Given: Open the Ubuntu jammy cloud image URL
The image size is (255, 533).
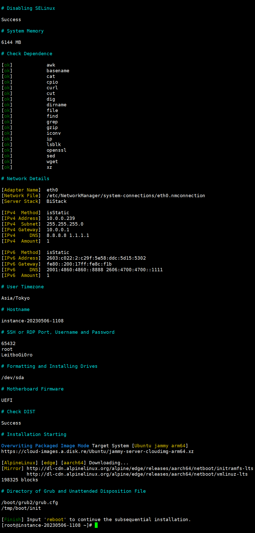Looking at the screenshot, I should click(97, 451).
